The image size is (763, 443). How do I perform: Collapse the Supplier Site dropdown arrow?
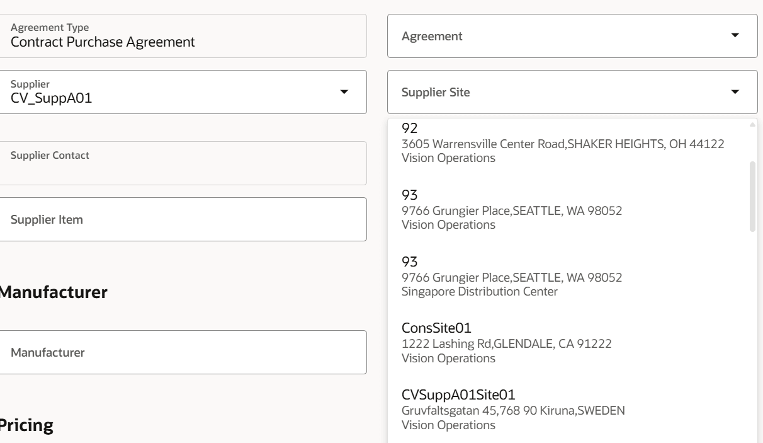coord(735,92)
